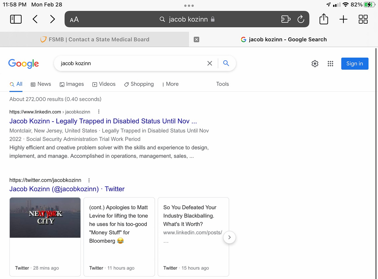This screenshot has width=378, height=279.
Task: Add a new tab
Action: tap(343, 19)
